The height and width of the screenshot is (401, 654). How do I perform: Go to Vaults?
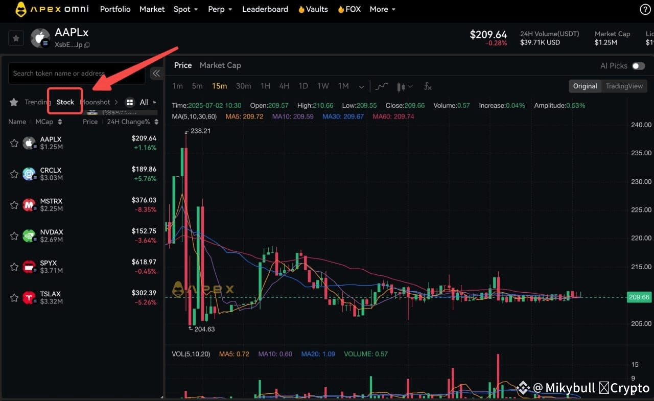(313, 9)
